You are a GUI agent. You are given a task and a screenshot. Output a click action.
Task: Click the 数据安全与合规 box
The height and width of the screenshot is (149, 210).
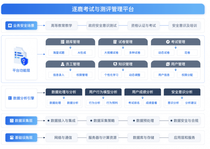click(185, 121)
